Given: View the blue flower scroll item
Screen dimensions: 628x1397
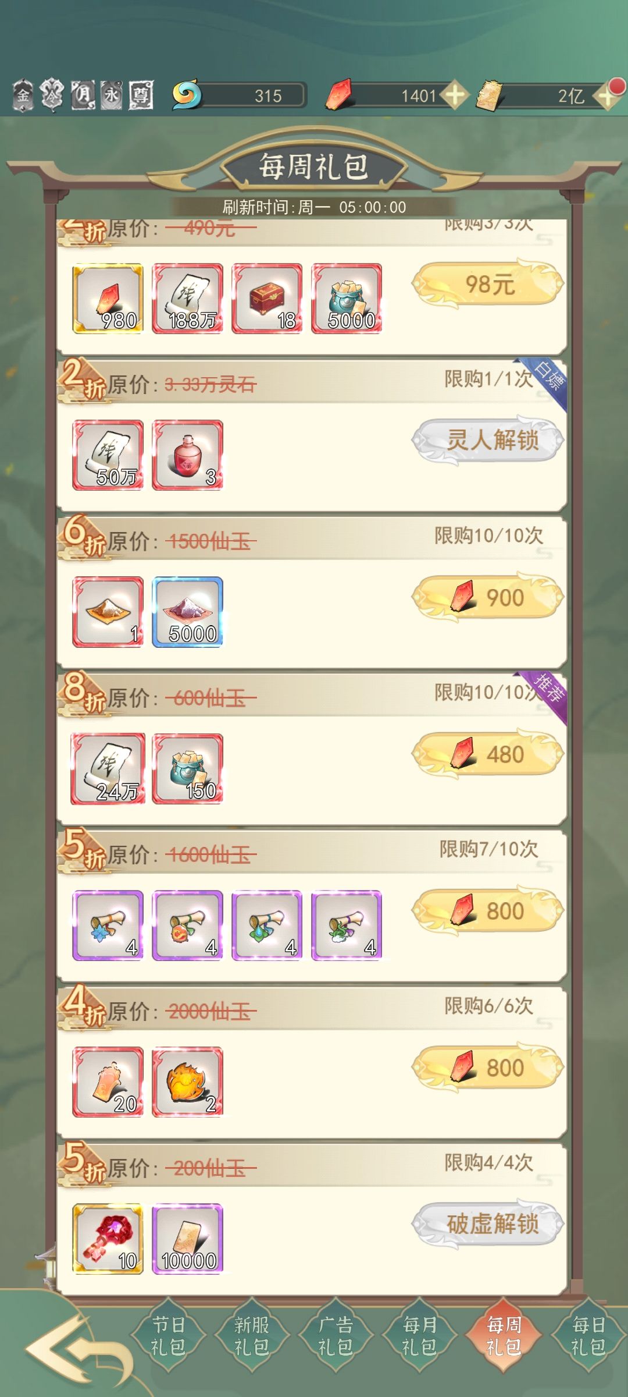Looking at the screenshot, I should [x=108, y=925].
